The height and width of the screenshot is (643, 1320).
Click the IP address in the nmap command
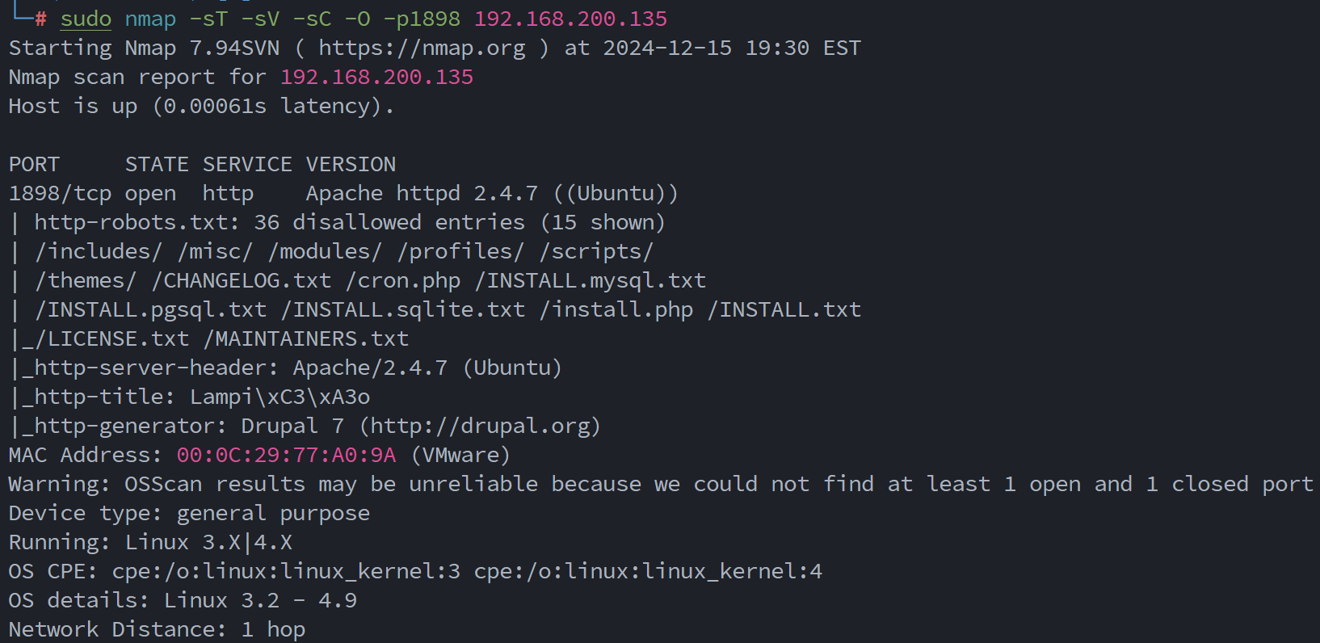click(570, 19)
